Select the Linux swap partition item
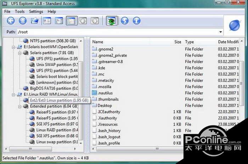This screenshot has width=248, height=164. tap(57, 142)
